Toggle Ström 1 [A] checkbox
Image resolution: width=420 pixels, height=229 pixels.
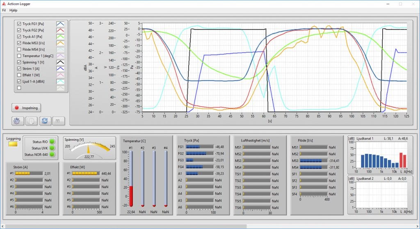19,69
